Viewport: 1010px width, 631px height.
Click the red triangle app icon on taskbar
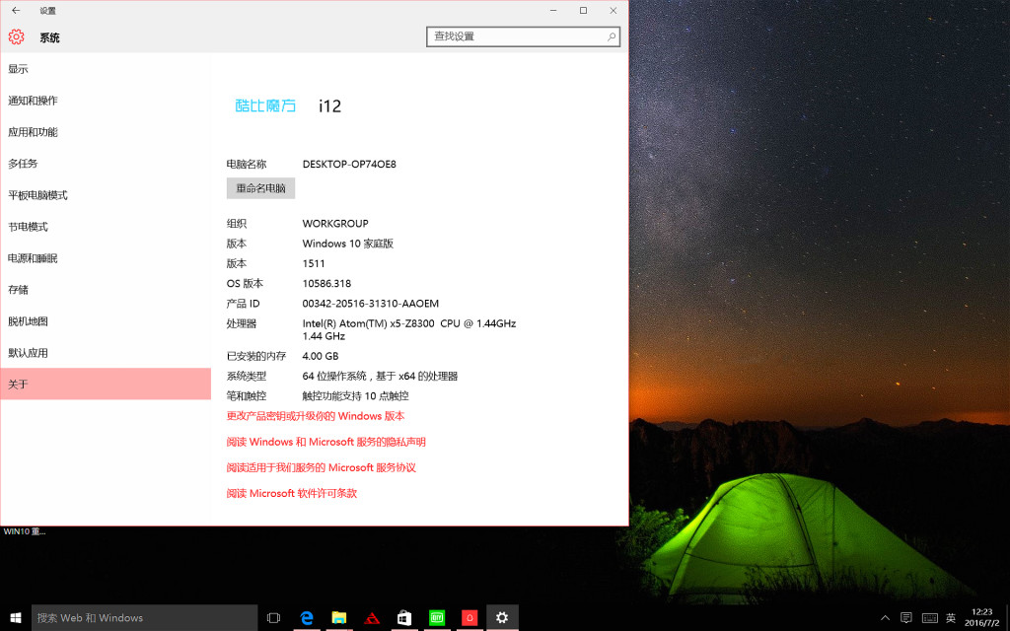[x=372, y=618]
